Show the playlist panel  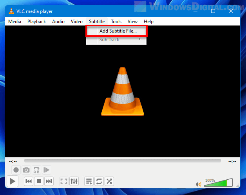coord(89,181)
